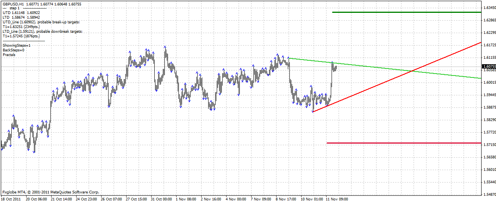Click the Fxglobe MT4 MetaQuotes copyright text

coord(51,192)
